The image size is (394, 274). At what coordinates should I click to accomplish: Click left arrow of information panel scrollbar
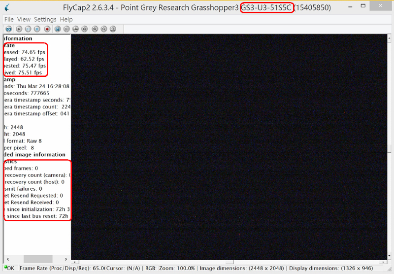[7, 259]
